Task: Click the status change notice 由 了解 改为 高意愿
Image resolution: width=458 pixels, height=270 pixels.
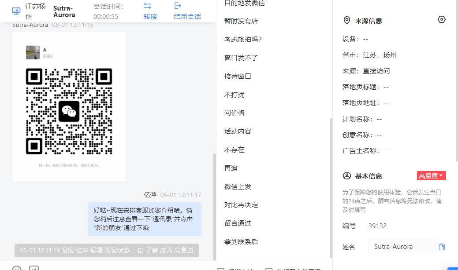Action: pos(107,250)
